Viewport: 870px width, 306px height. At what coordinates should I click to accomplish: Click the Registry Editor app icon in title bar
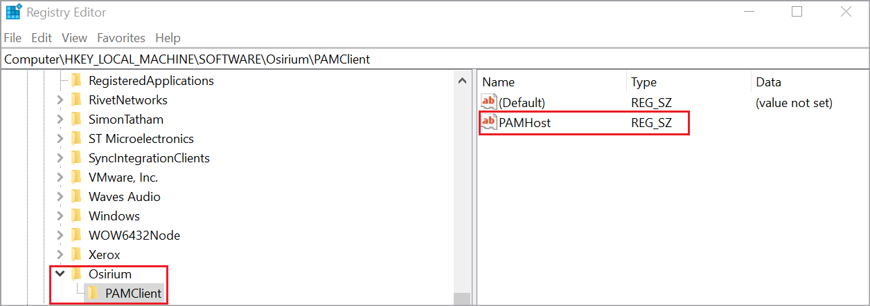tap(14, 12)
